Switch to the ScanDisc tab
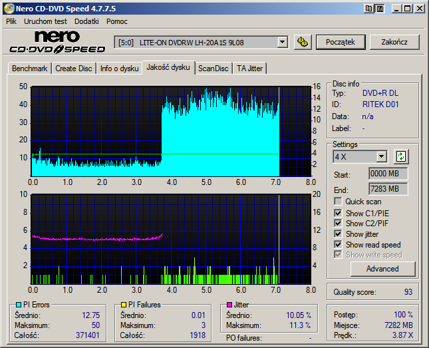 [x=213, y=69]
